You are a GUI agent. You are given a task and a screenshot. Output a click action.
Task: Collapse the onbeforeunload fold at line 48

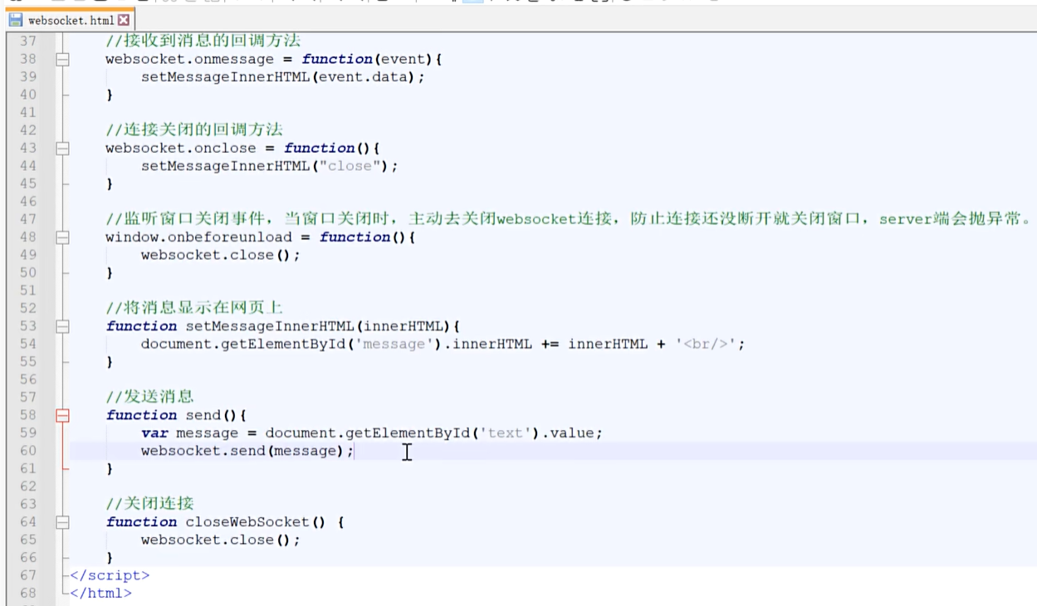pyautogui.click(x=62, y=237)
